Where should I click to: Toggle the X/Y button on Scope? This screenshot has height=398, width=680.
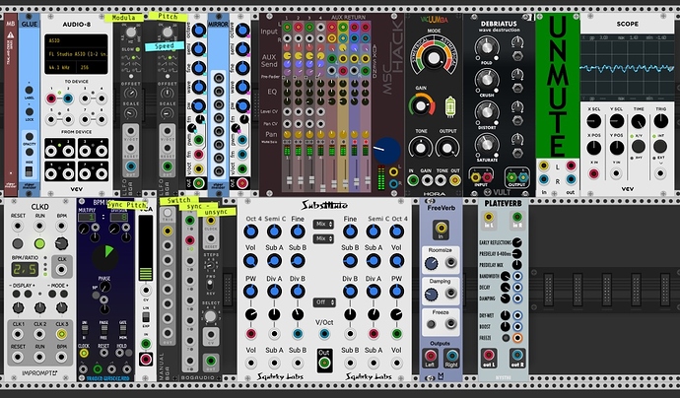pos(638,147)
